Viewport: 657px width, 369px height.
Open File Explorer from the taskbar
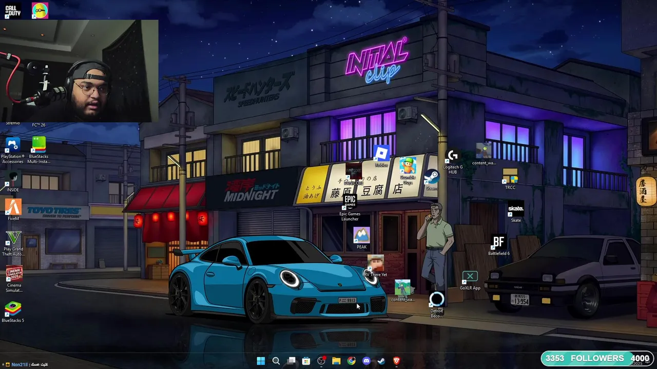click(x=336, y=361)
